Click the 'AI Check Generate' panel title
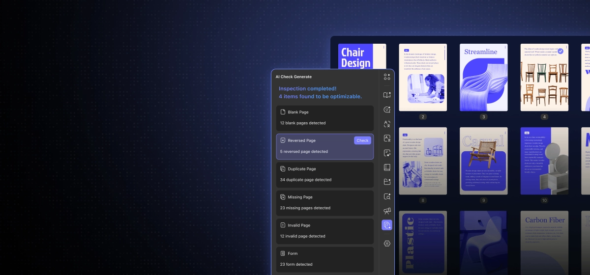Image resolution: width=590 pixels, height=275 pixels. 294,77
